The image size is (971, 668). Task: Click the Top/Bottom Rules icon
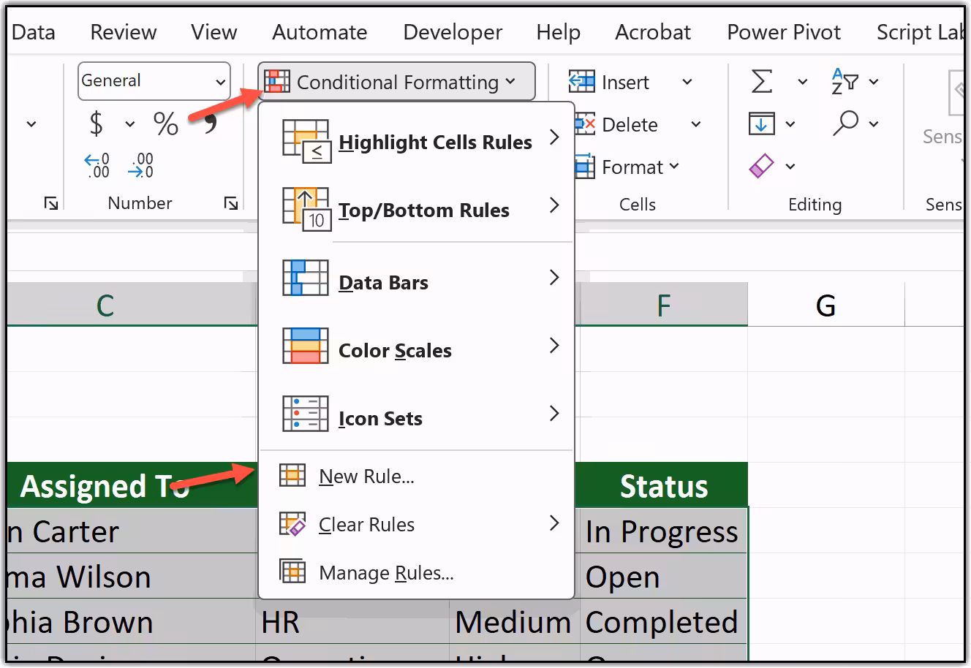tap(307, 209)
